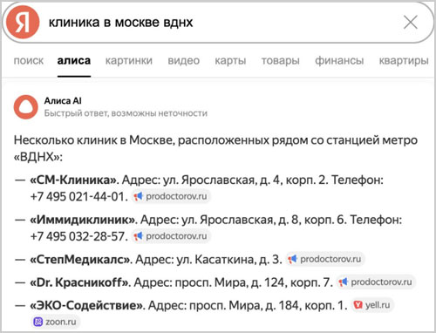Screen dimensions: 436x333
Task: Clear the search query with the X
Action: click(411, 23)
